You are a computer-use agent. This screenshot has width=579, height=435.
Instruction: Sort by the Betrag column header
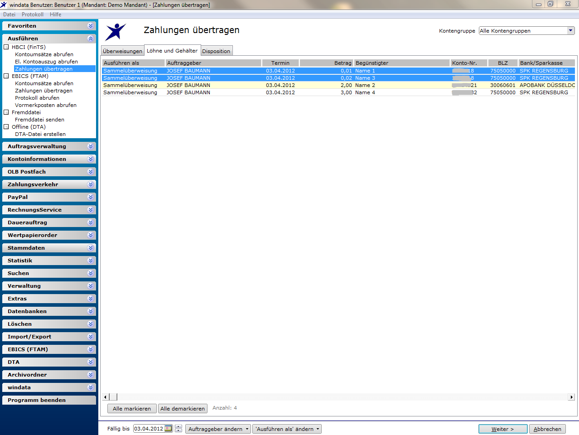[326, 63]
